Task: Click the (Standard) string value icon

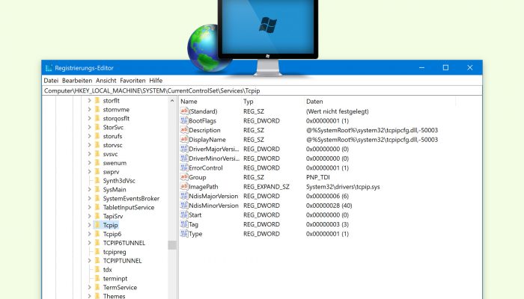Action: point(184,111)
